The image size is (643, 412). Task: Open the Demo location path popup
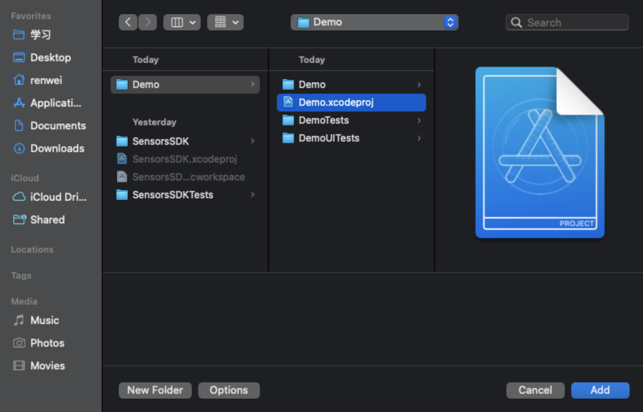point(374,22)
